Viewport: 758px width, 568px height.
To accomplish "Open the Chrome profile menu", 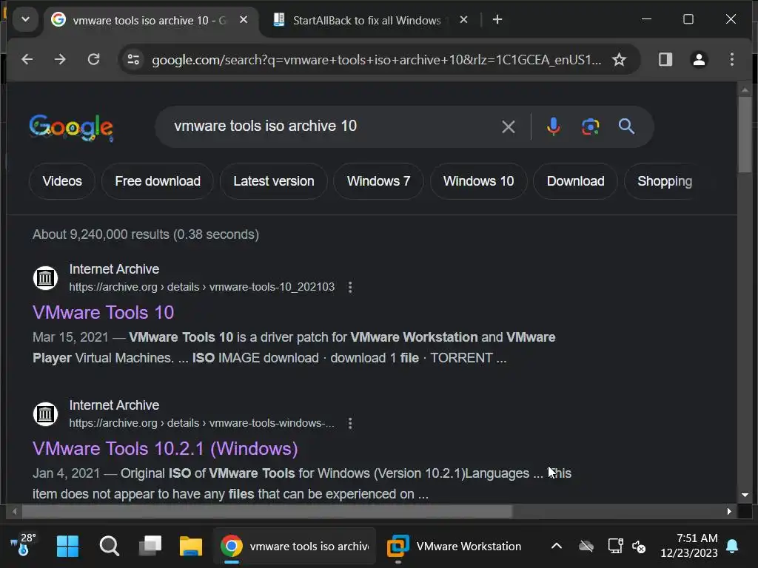I will pyautogui.click(x=699, y=59).
